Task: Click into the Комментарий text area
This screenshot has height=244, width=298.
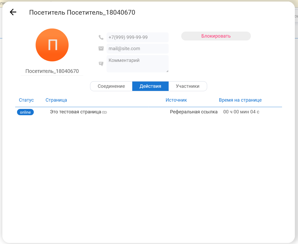Action: pyautogui.click(x=137, y=63)
